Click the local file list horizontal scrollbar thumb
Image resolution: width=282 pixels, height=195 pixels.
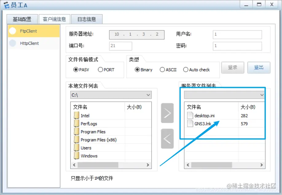[x=98, y=165]
